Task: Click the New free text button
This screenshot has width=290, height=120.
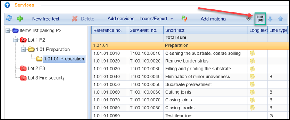Action: pyautogui.click(x=46, y=19)
